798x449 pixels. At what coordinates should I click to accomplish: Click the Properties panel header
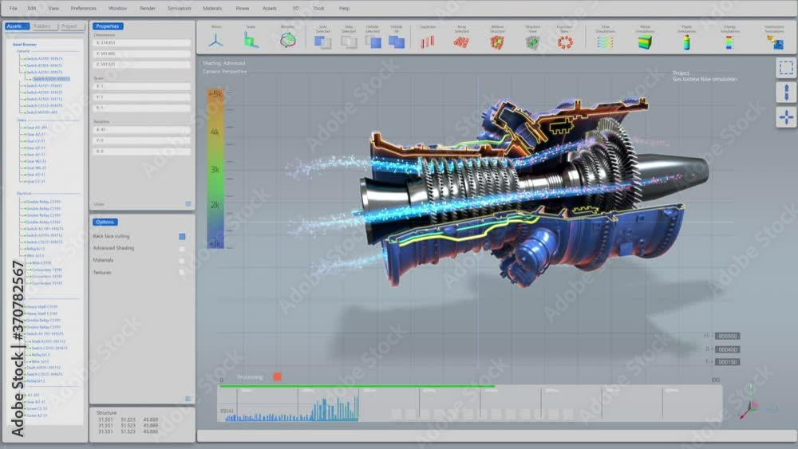click(x=108, y=26)
